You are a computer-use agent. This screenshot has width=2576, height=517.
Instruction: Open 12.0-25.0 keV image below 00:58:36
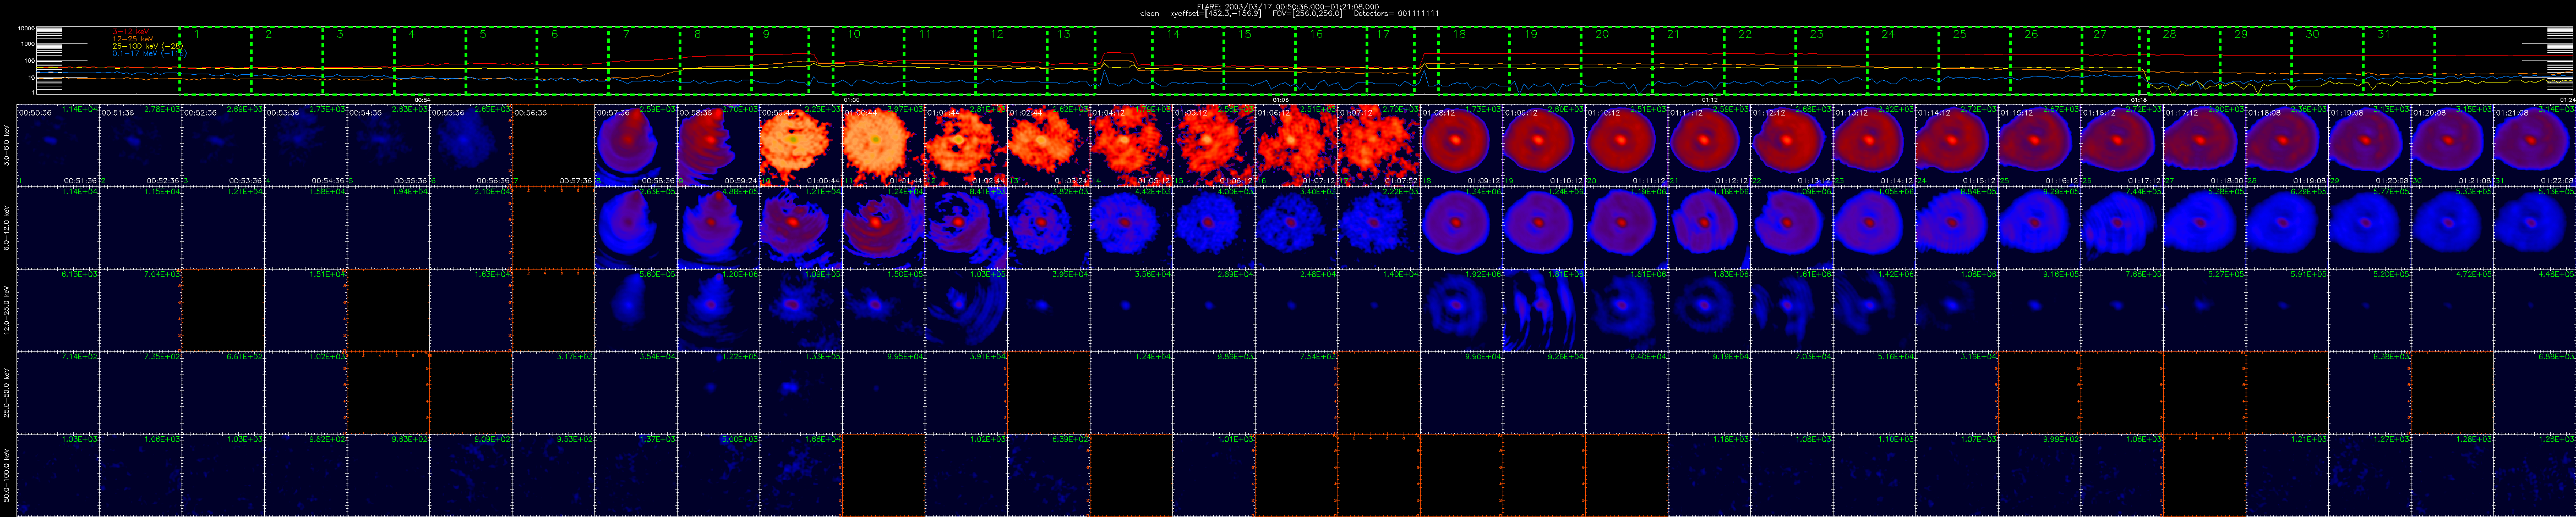(x=718, y=309)
